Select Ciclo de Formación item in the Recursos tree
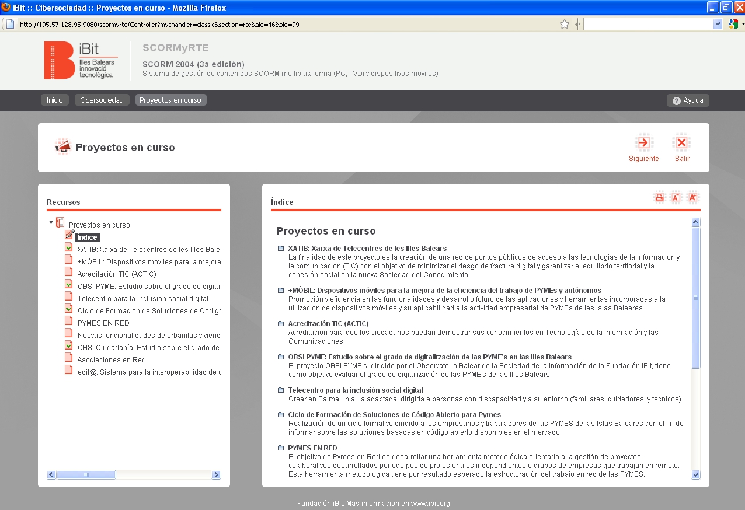The width and height of the screenshot is (745, 510). [149, 311]
